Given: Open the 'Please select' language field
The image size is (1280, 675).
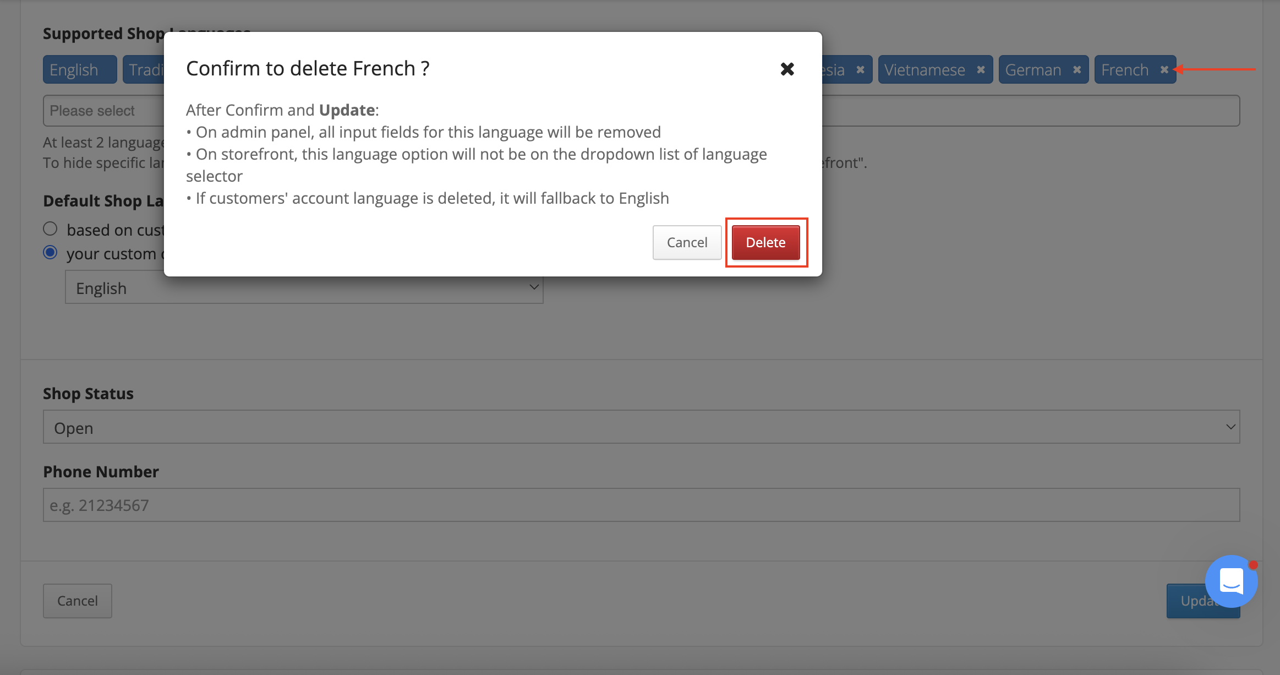Looking at the screenshot, I should coord(641,111).
